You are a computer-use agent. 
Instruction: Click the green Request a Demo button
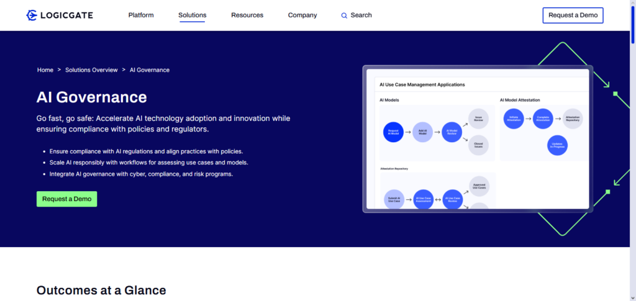(x=67, y=199)
